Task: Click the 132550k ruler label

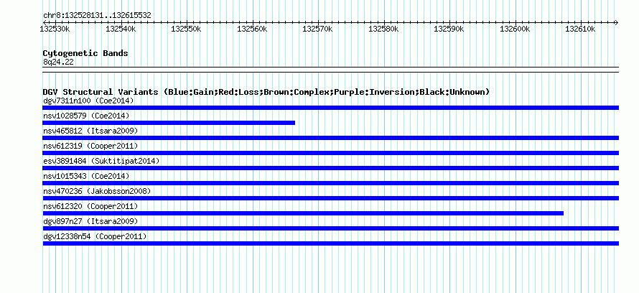Action: click(186, 29)
